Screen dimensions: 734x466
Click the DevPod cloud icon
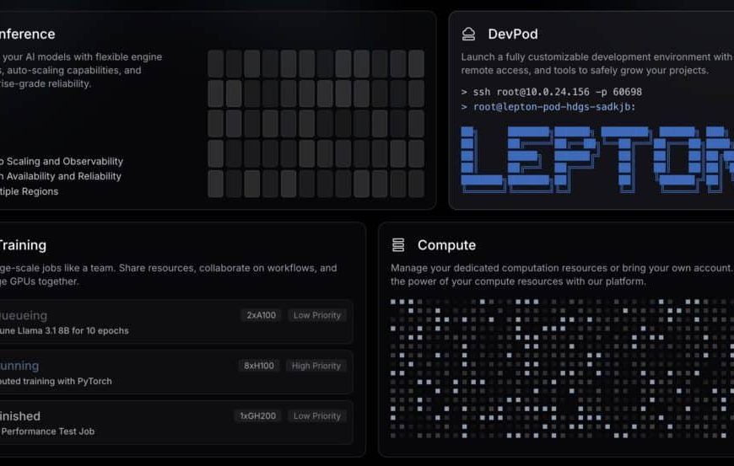tap(468, 34)
